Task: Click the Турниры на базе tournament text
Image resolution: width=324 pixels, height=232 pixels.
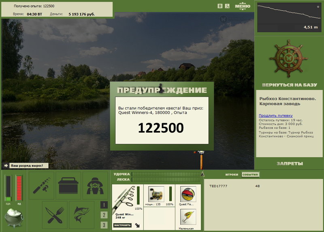Action: pos(286,134)
